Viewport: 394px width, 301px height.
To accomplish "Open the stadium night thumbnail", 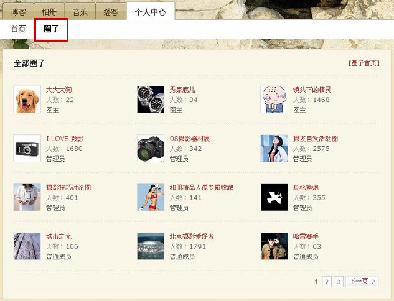I will click(x=151, y=246).
